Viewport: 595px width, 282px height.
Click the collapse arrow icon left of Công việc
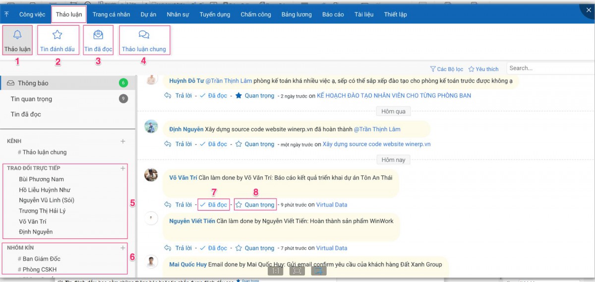tap(6, 14)
